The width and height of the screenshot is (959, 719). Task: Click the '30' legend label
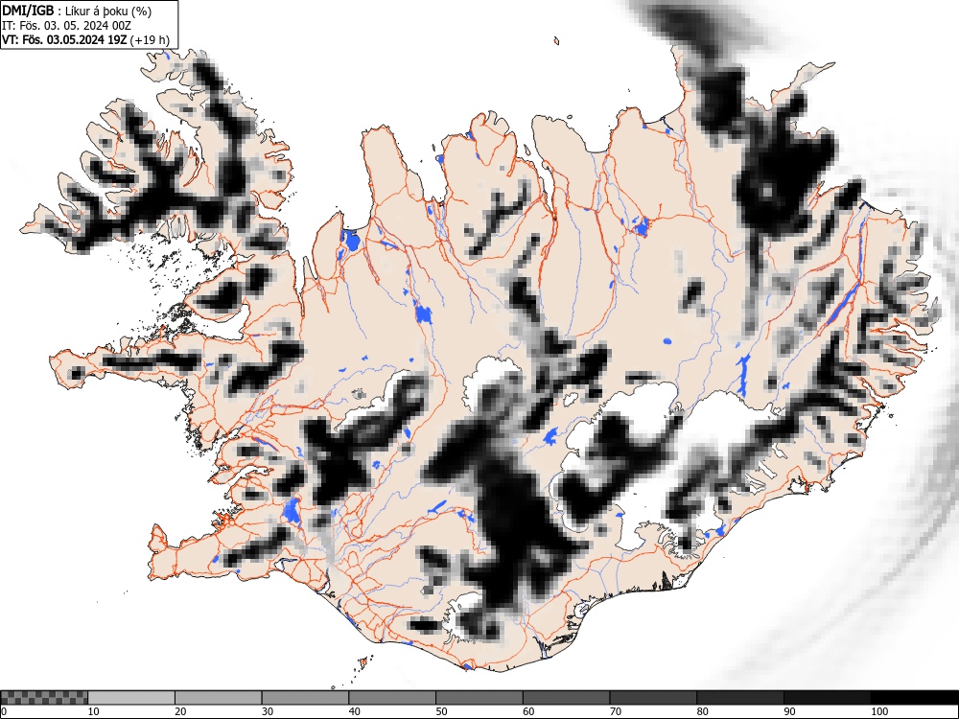coord(268,711)
